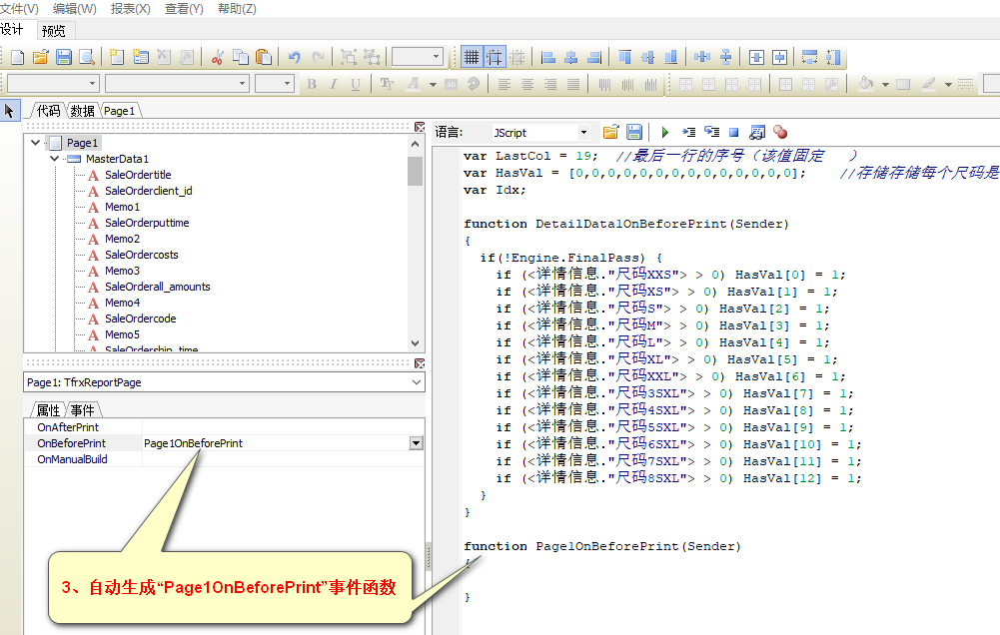The image size is (1000, 635).
Task: Open the 属性 properties tab
Action: point(48,410)
